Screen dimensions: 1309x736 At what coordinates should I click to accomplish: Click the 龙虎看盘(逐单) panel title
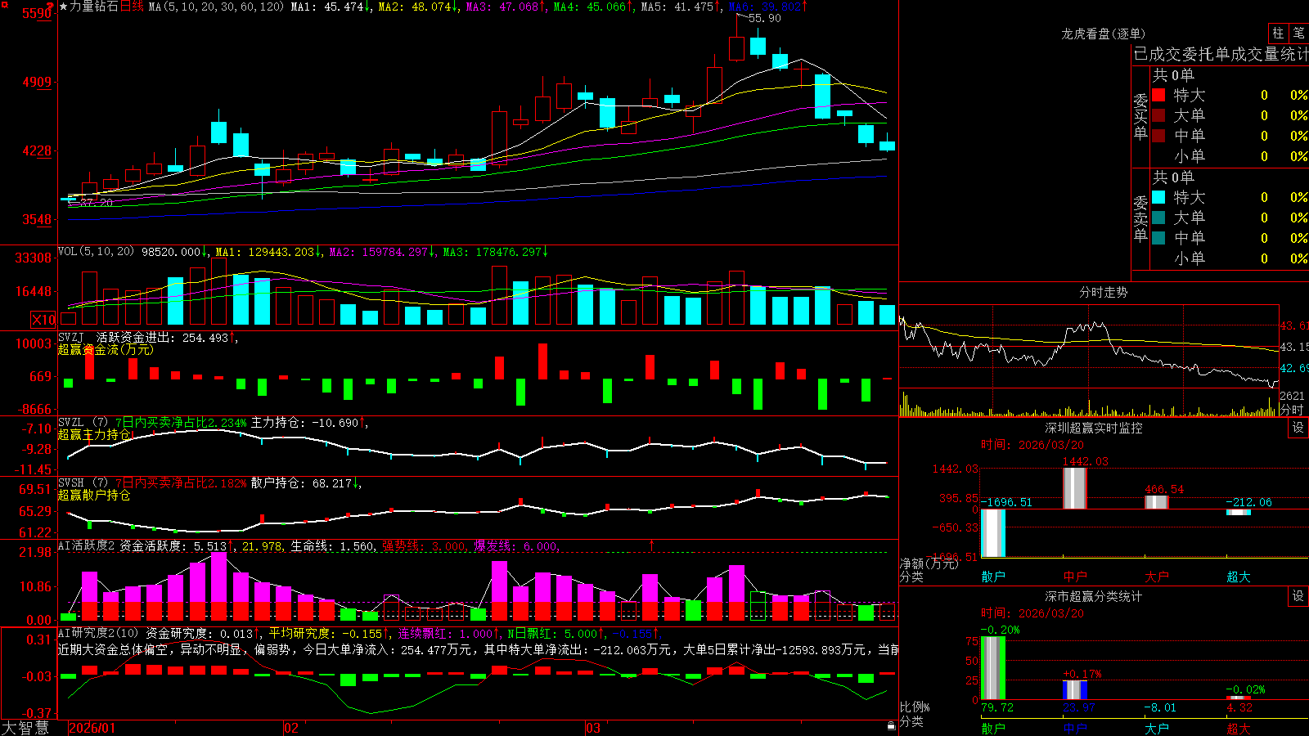(x=1103, y=34)
